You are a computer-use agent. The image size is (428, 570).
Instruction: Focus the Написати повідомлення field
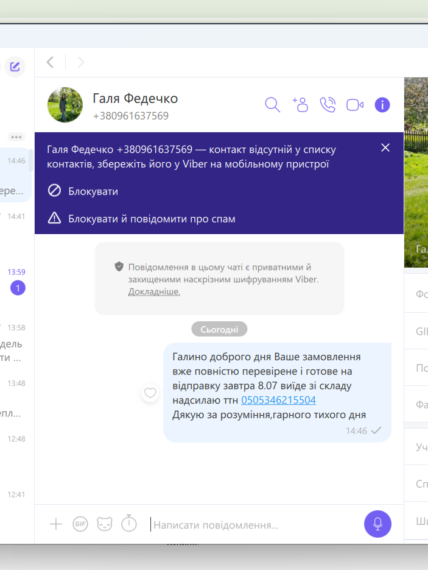coord(254,525)
